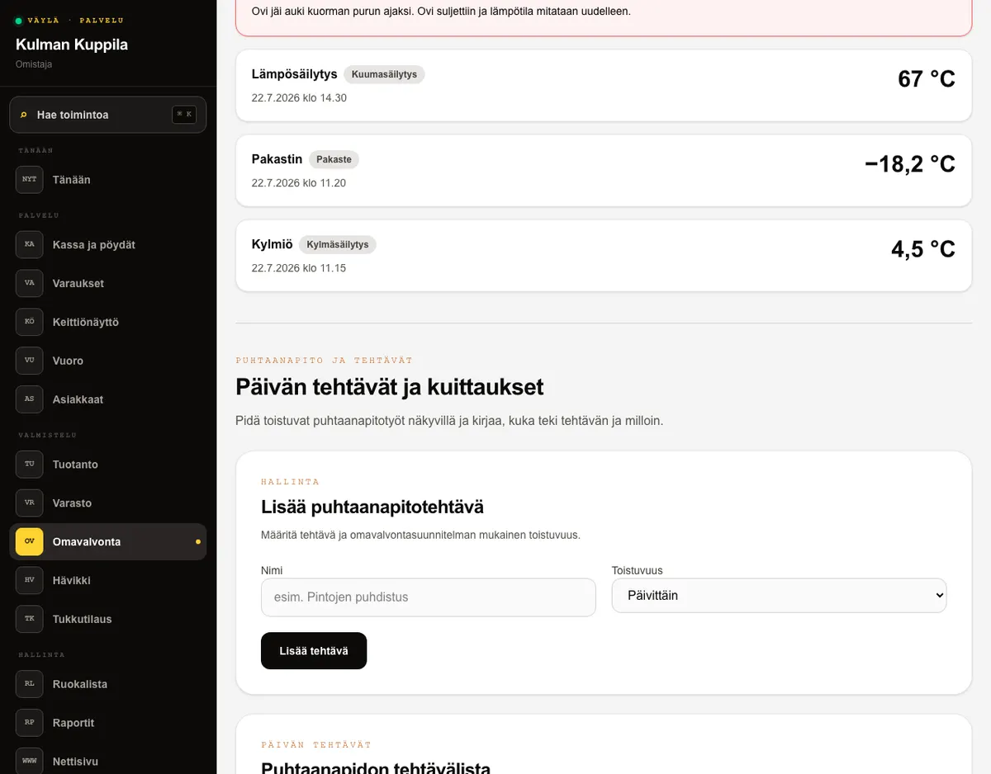Click the 67 °C reading

coord(927,78)
